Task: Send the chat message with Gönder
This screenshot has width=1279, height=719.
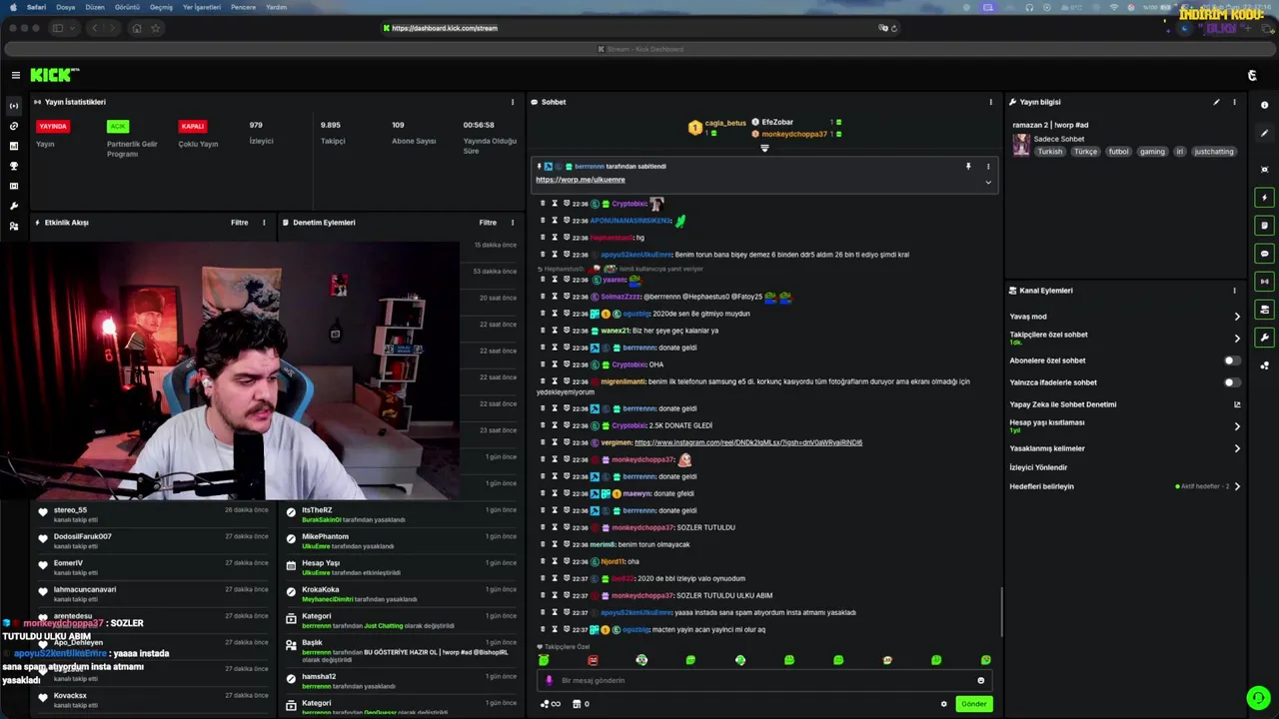Action: (973, 704)
